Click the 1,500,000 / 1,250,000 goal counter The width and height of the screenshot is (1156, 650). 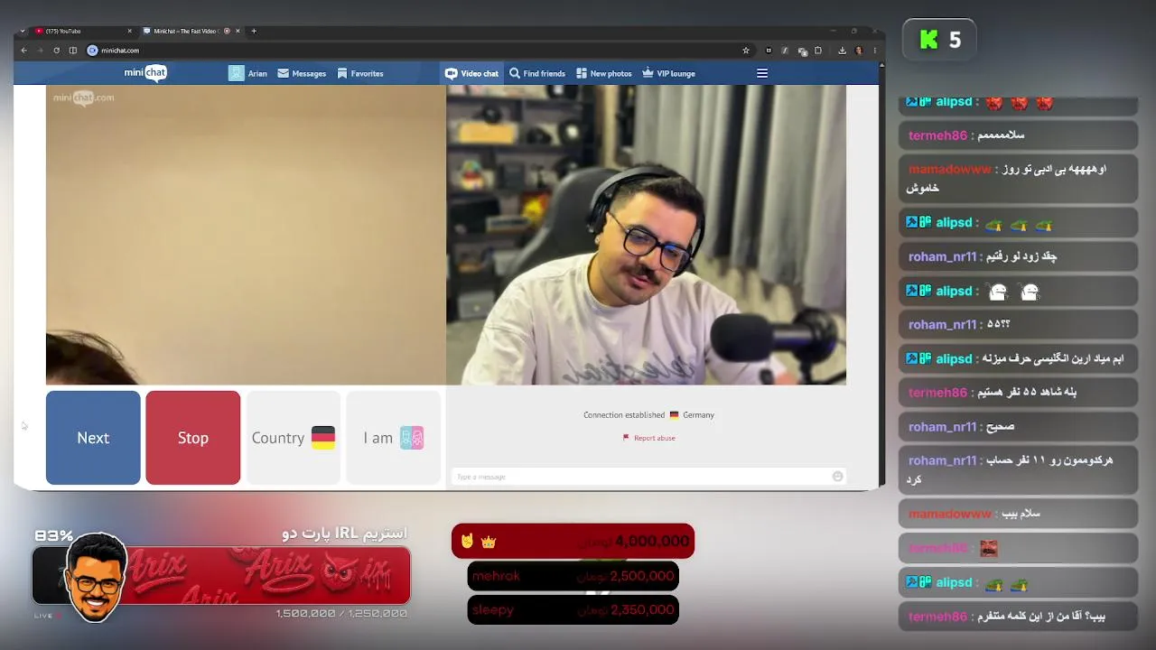[x=341, y=613]
